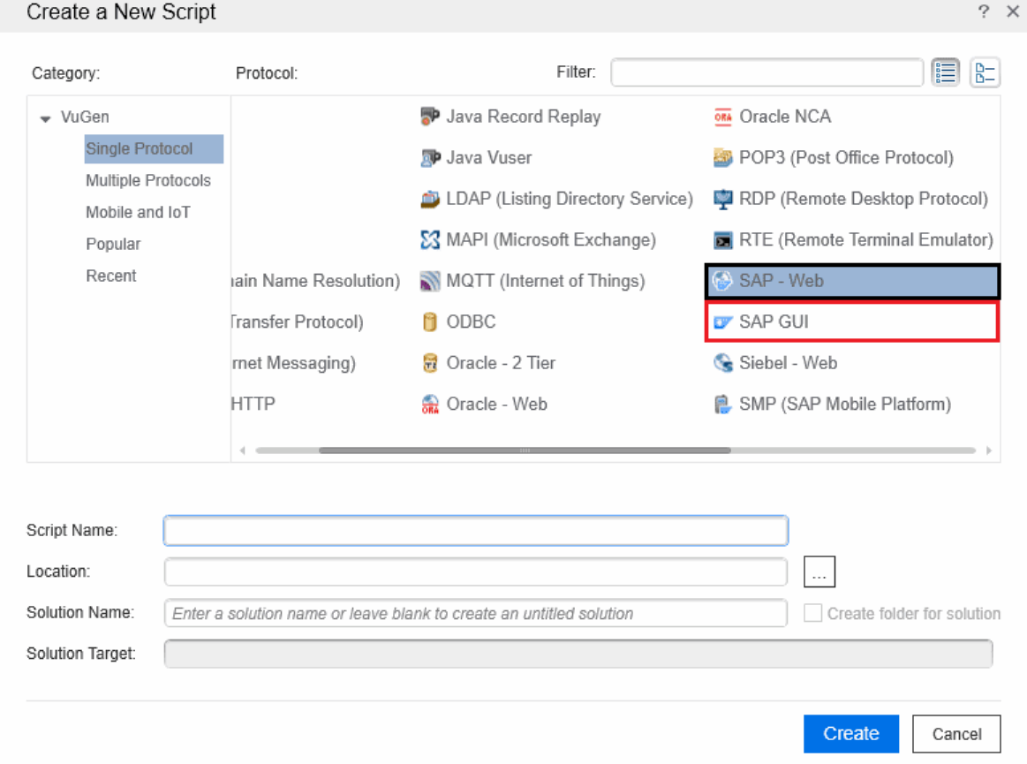Click the MQTT Internet of Things icon
The width and height of the screenshot is (1027, 764).
coord(430,281)
